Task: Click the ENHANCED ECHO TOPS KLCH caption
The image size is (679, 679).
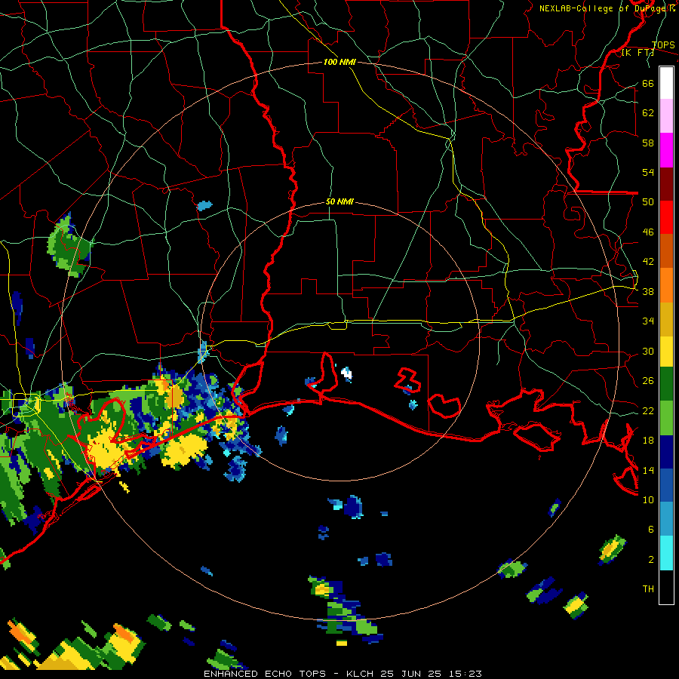Action: coord(343,674)
